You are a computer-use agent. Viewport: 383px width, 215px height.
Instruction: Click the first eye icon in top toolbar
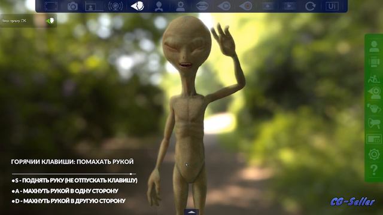click(224, 6)
